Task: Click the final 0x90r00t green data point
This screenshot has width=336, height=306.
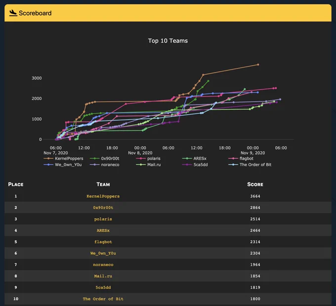Action: 209,81
